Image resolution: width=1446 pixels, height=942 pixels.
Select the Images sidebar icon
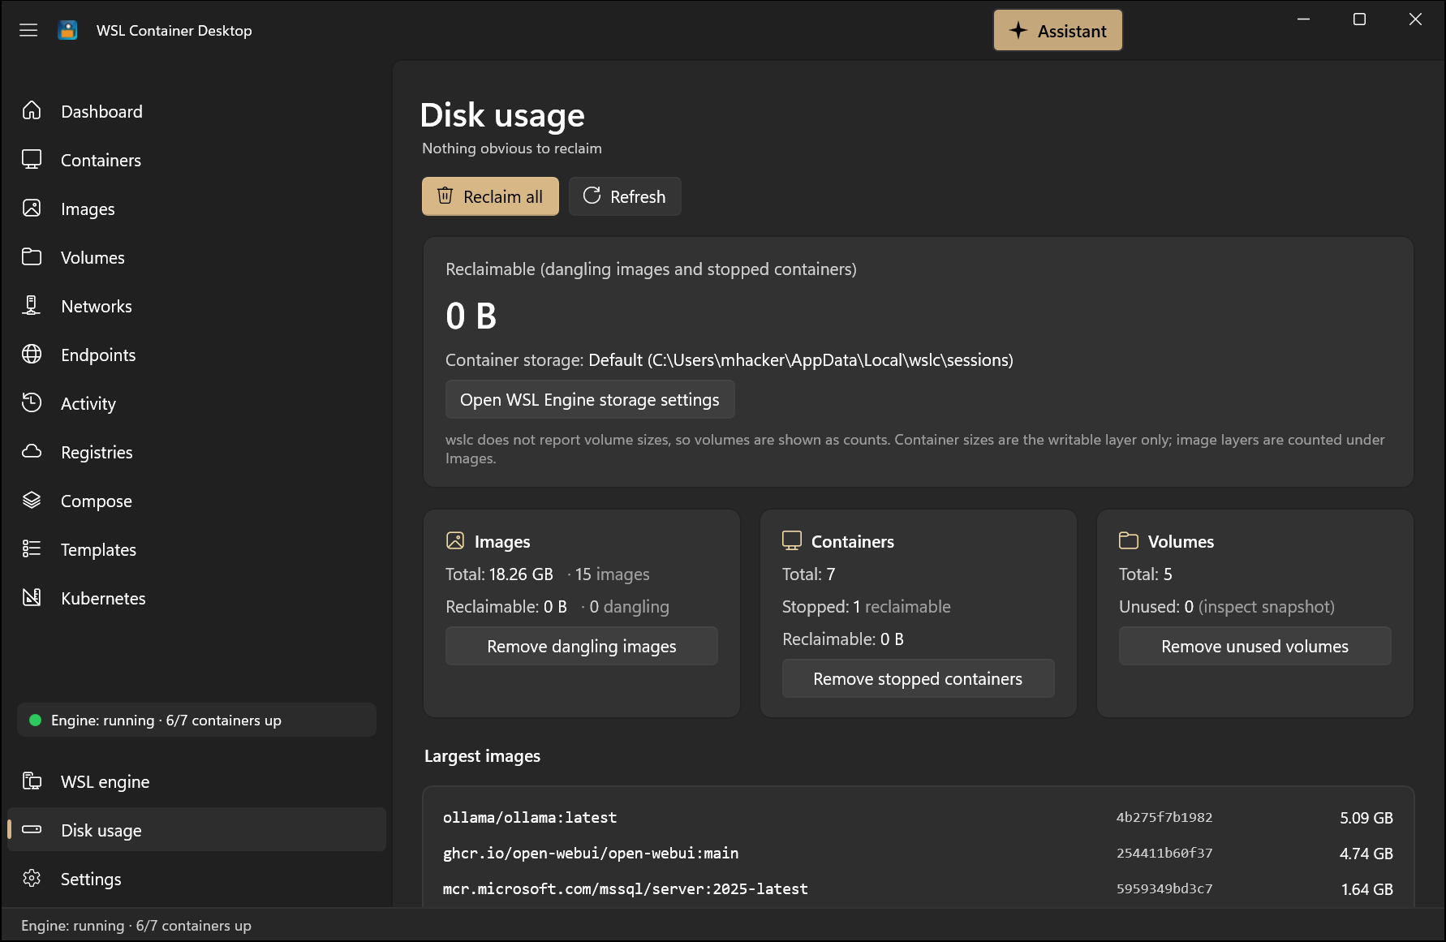[x=32, y=208]
